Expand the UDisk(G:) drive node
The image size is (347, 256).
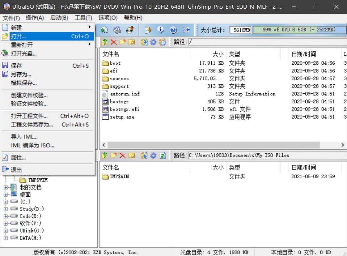[x=6, y=231]
